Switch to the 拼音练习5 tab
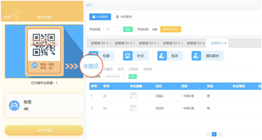Viewport: 262px width, 140px height. pos(122,43)
